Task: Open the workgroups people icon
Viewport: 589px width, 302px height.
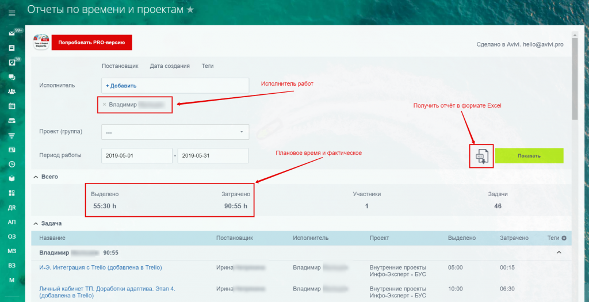Action: (x=12, y=91)
